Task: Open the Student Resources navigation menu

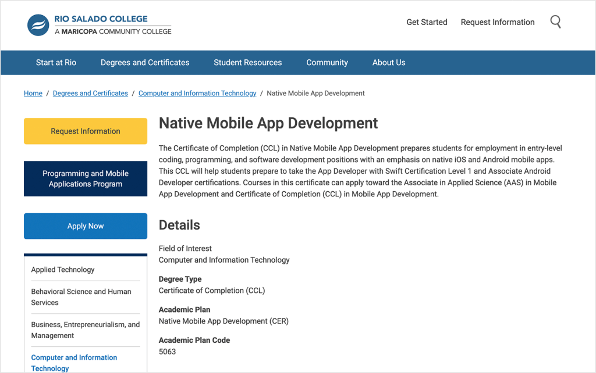Action: 247,62
